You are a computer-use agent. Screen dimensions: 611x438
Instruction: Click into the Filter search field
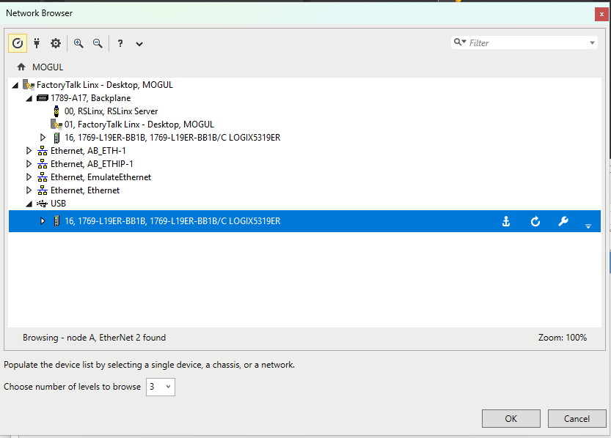coord(527,43)
